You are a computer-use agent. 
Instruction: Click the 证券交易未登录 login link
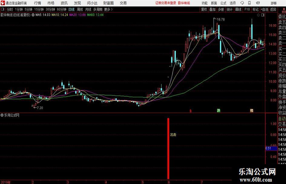166,3
